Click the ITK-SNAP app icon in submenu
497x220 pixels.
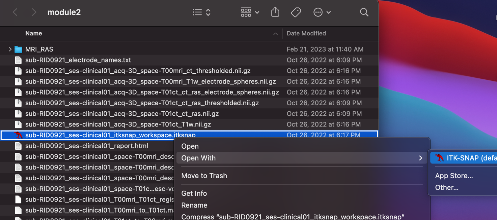tap(439, 157)
